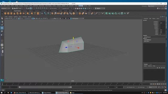Toggle view transform button beside sRGB gamma
The width and height of the screenshot is (168, 94).
tap(71, 19)
